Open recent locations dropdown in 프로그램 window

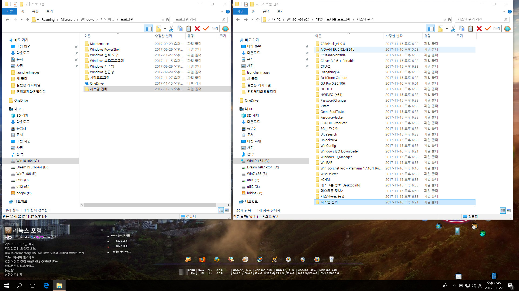(22, 20)
